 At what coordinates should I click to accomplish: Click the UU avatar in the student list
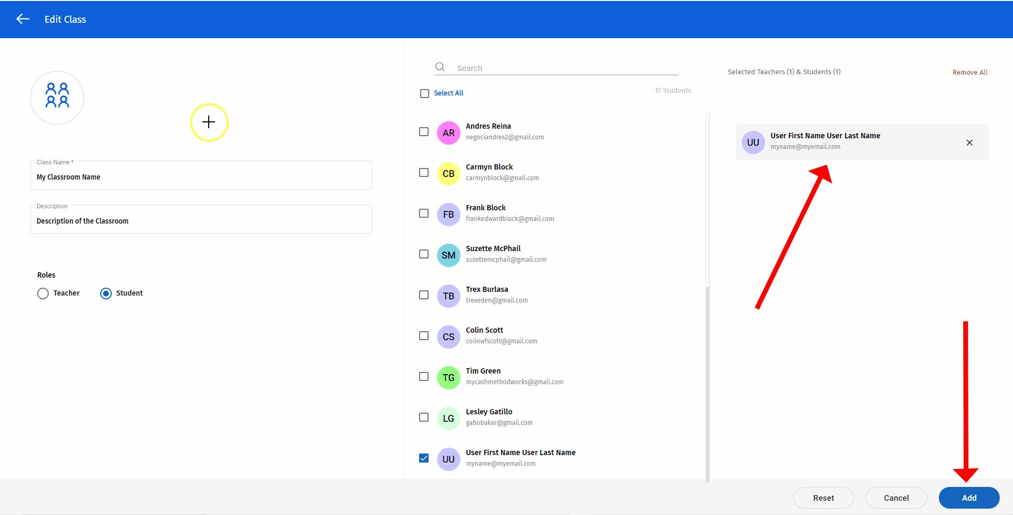coord(448,459)
